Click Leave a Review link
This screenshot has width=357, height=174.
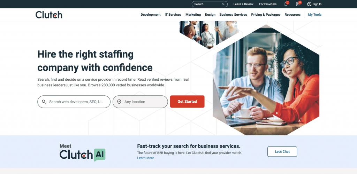pos(243,4)
